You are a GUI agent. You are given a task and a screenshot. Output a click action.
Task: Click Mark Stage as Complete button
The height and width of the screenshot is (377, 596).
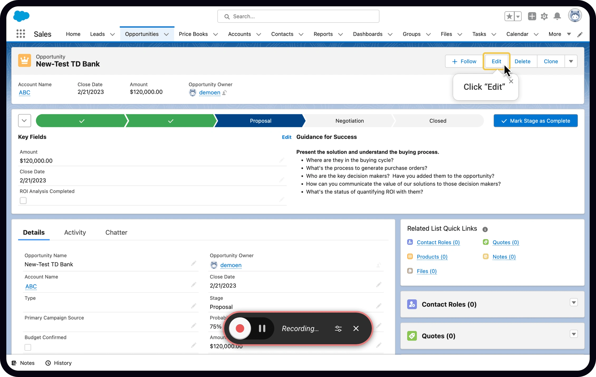[x=535, y=121]
